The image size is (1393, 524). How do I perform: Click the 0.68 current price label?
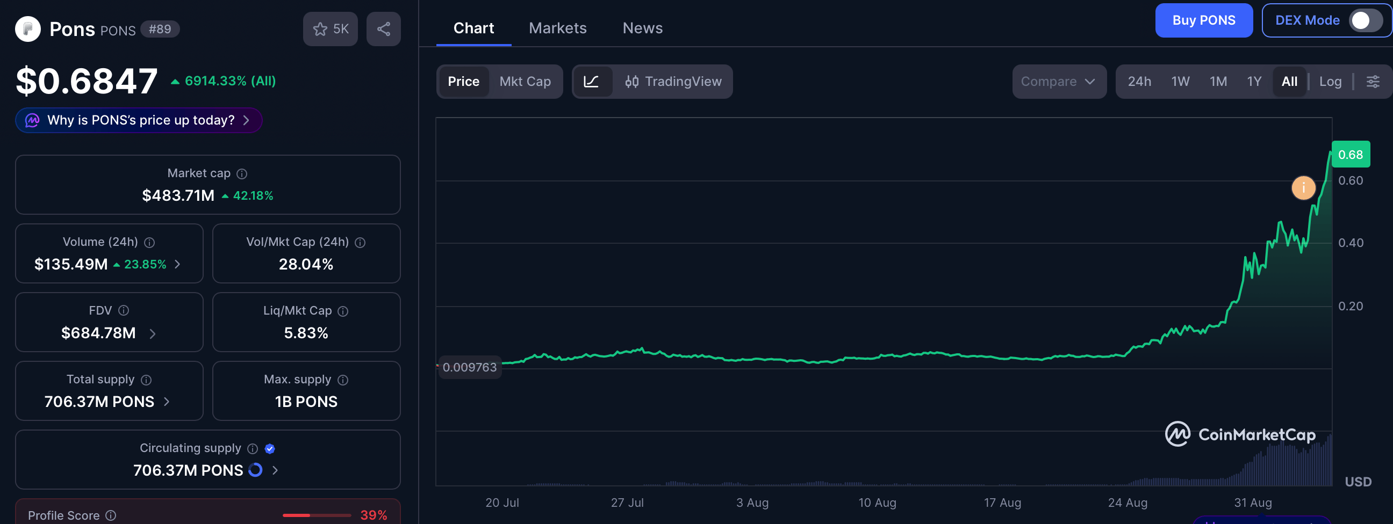(1351, 155)
